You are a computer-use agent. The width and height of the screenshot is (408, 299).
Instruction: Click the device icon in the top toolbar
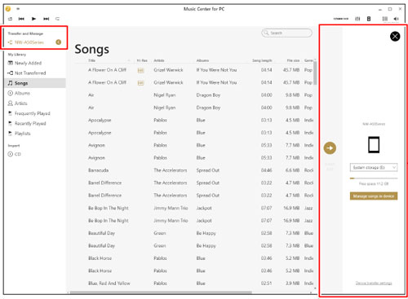tap(369, 19)
